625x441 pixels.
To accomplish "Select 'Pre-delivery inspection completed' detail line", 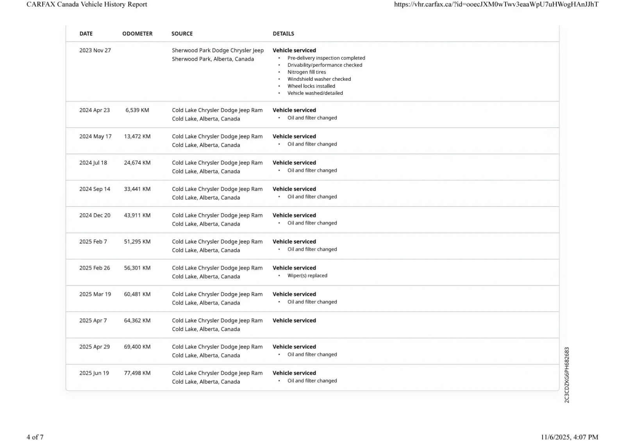I will (x=326, y=58).
